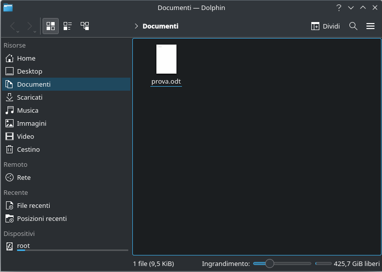The width and height of the screenshot is (382, 272).
Task: Select Rete network location
Action: [x=24, y=177]
